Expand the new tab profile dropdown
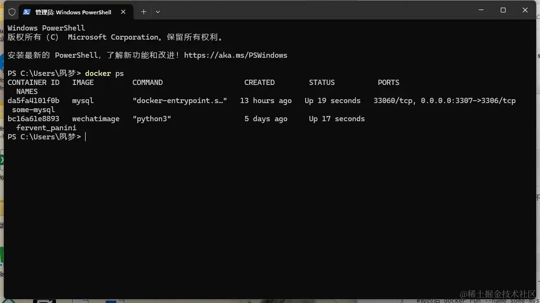This screenshot has width=540, height=303. point(158,12)
